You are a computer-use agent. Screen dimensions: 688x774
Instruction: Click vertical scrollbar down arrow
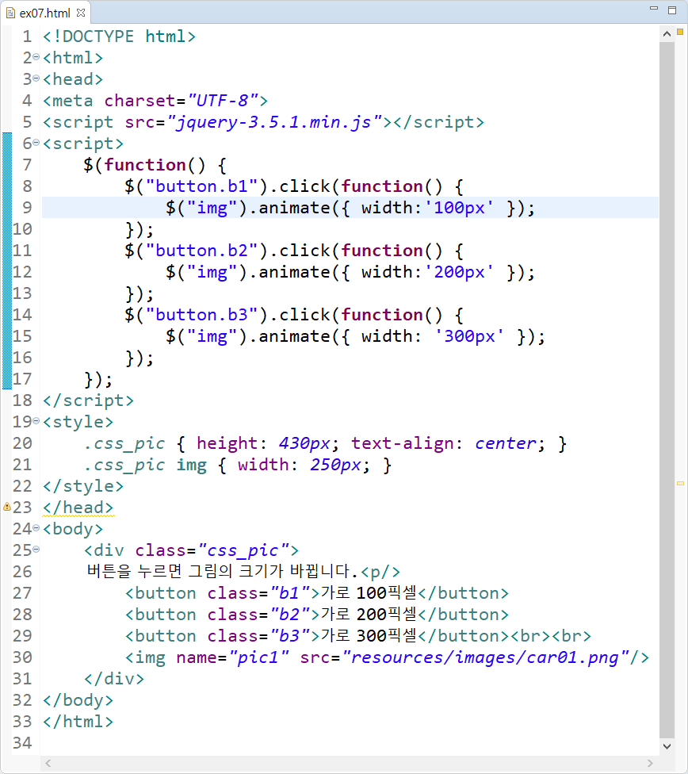(667, 746)
